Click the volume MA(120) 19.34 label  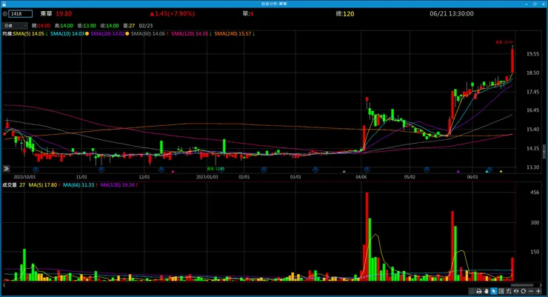119,185
